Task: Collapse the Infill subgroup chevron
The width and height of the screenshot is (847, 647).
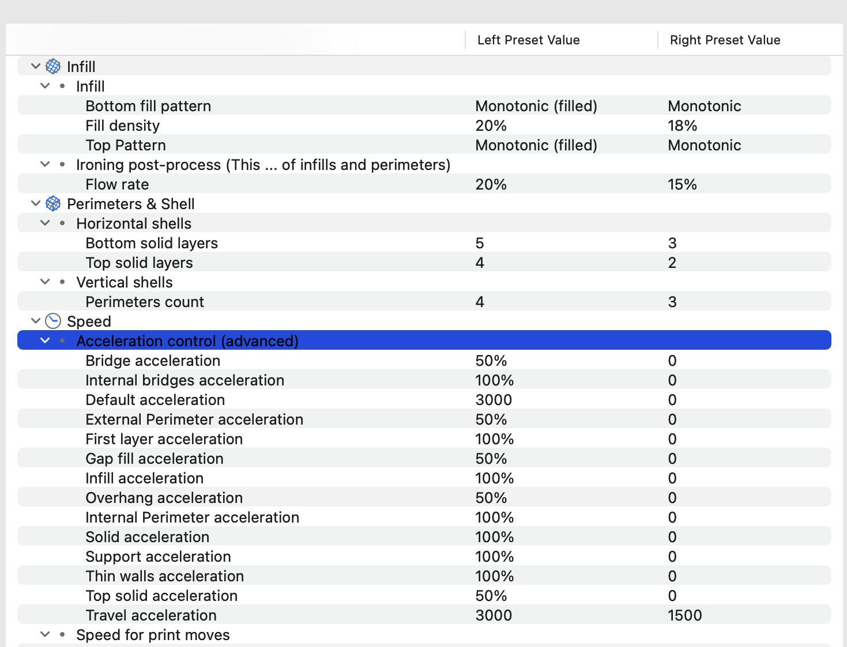Action: point(45,86)
